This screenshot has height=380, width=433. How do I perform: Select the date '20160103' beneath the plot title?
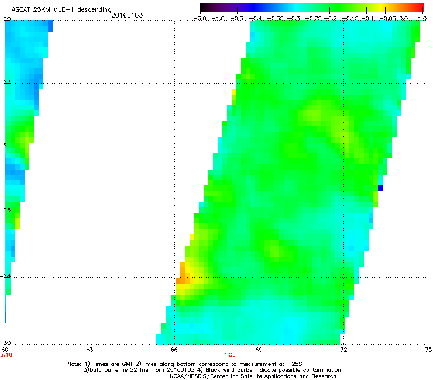(x=127, y=15)
